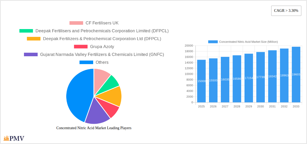Image resolution: width=307 pixels, height=144 pixels.
Task: Click the 2025 bar showing 15000
Action: (x=201, y=81)
